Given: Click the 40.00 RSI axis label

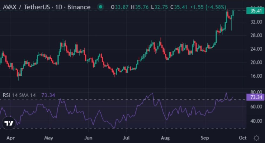Looking at the screenshot, I should coord(256,121).
